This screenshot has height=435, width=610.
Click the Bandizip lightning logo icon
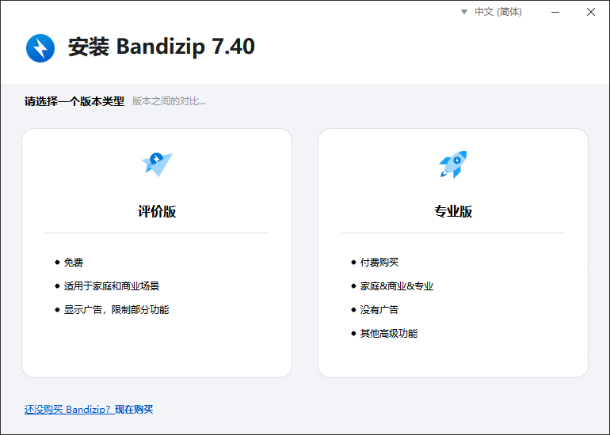tap(40, 48)
